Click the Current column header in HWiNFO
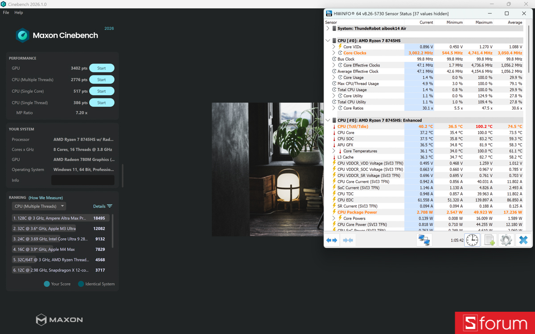This screenshot has width=535, height=334. point(426,22)
